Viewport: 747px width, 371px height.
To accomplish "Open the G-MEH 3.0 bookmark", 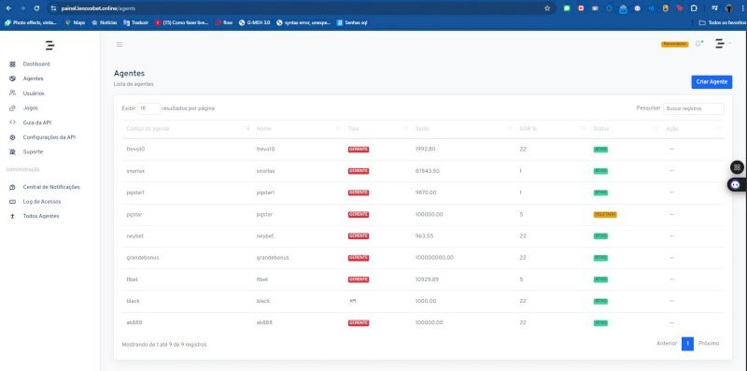I will click(x=254, y=22).
